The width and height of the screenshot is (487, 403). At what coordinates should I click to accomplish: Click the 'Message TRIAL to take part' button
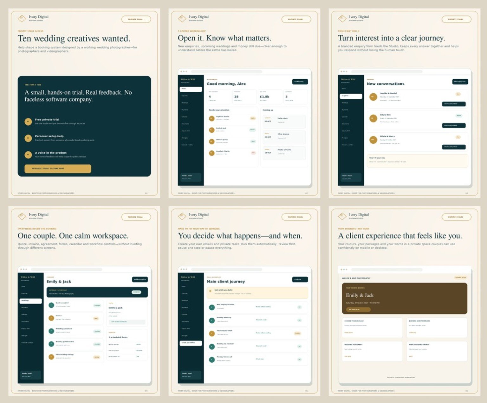[x=58, y=168]
